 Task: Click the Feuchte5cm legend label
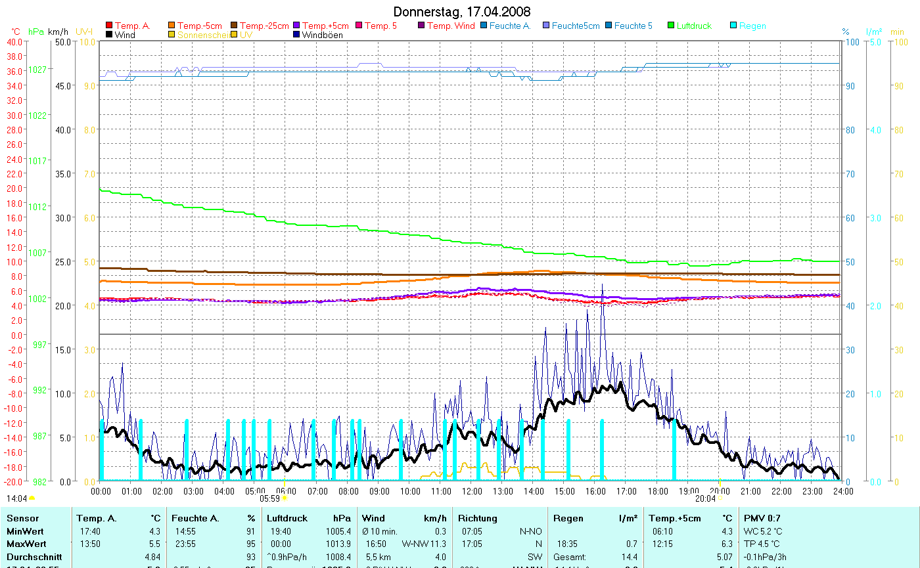click(x=575, y=26)
